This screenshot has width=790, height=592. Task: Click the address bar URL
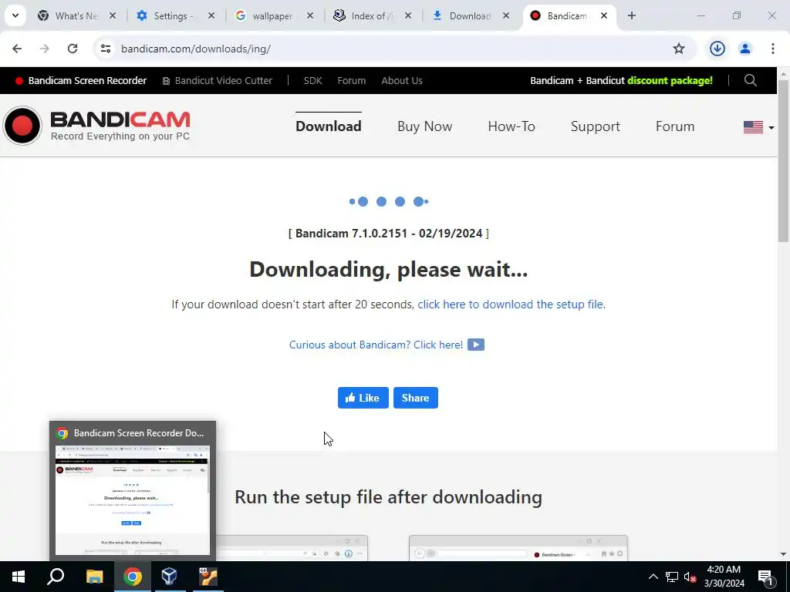196,49
